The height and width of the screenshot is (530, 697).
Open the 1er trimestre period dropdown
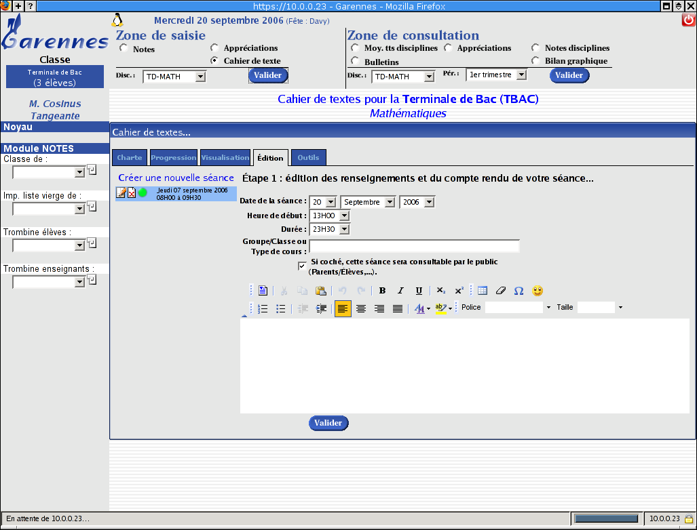click(x=521, y=75)
